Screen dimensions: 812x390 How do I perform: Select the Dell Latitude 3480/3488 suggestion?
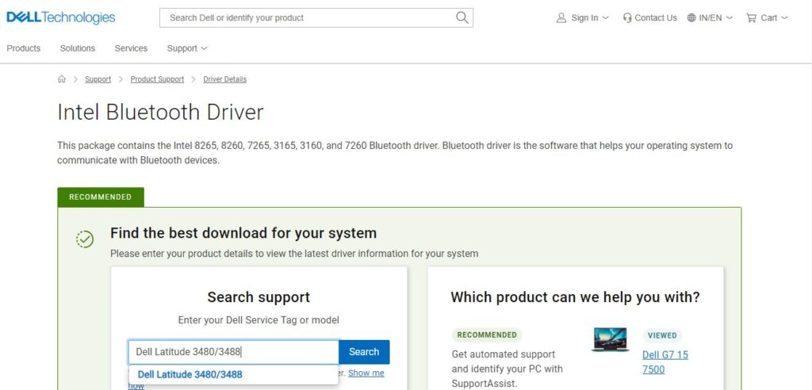pos(234,374)
